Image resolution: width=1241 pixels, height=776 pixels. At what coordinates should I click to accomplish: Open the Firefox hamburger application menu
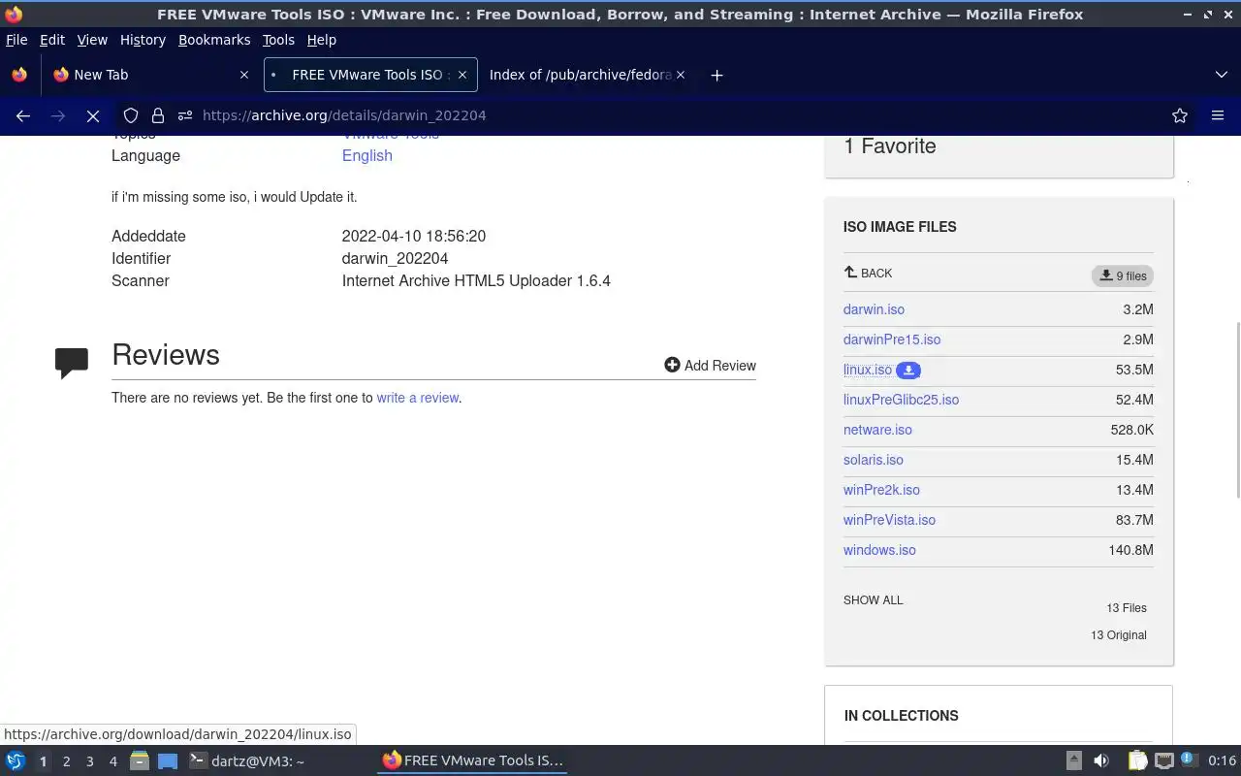1218,115
